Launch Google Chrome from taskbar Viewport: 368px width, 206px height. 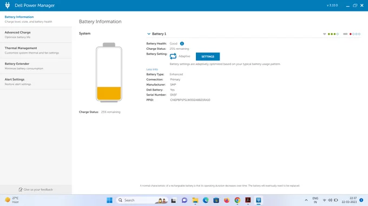pyautogui.click(x=237, y=200)
